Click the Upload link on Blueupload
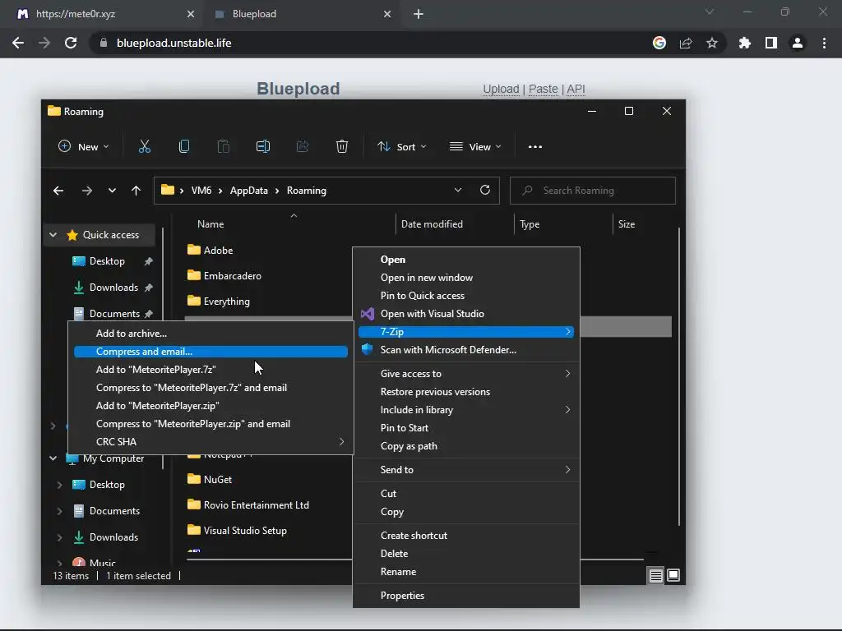Screen dimensions: 842x631 point(501,89)
